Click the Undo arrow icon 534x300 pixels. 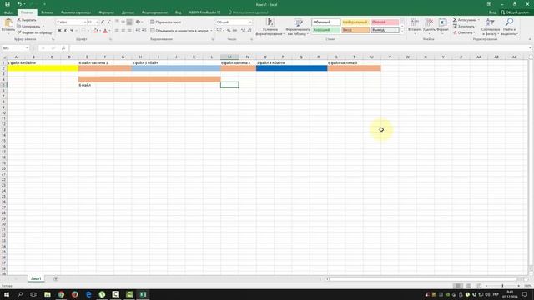[19, 4]
